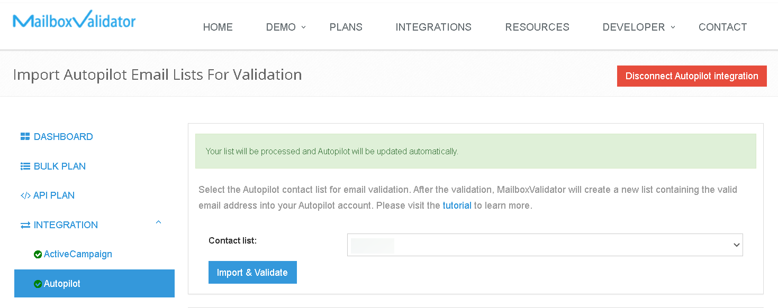Expand the DEMO navigation dropdown
The width and height of the screenshot is (778, 308).
coord(281,26)
